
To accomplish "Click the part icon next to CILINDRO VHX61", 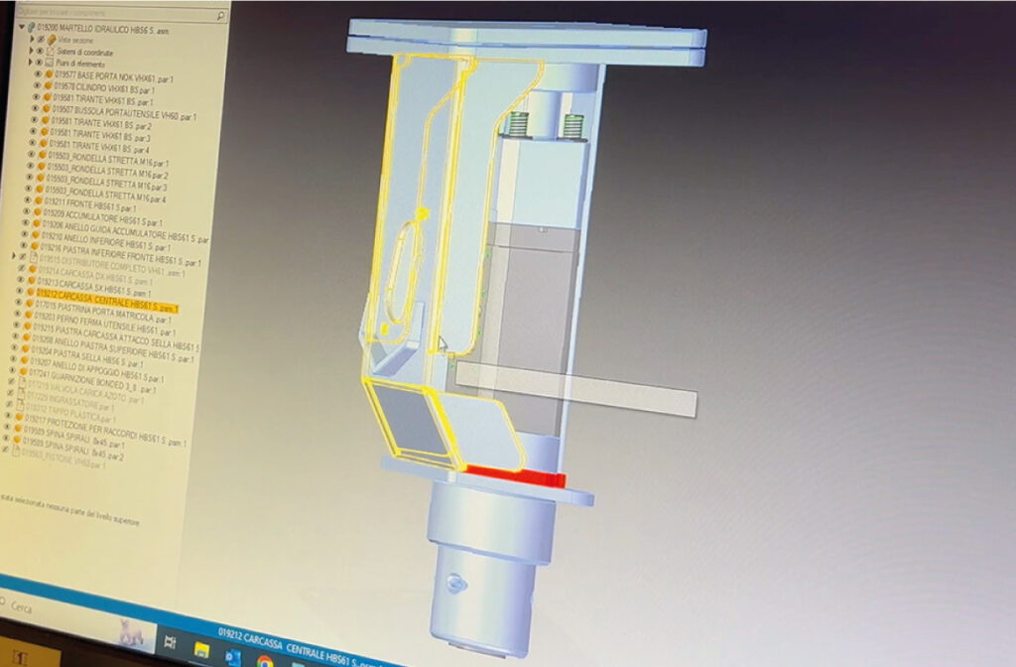I will coord(50,86).
